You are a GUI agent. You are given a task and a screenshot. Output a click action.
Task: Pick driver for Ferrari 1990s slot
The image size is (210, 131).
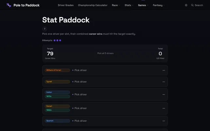pos(105,108)
